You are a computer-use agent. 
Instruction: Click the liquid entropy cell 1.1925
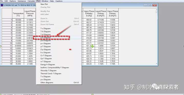(x=101, y=64)
